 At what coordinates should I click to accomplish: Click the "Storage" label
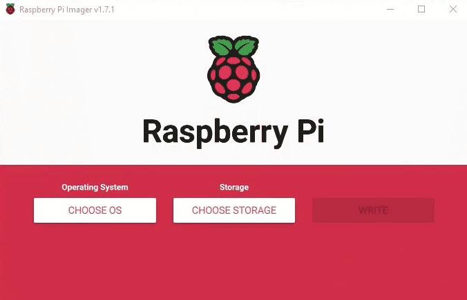point(234,187)
